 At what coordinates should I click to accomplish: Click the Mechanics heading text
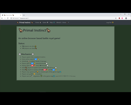[x=26, y=54]
